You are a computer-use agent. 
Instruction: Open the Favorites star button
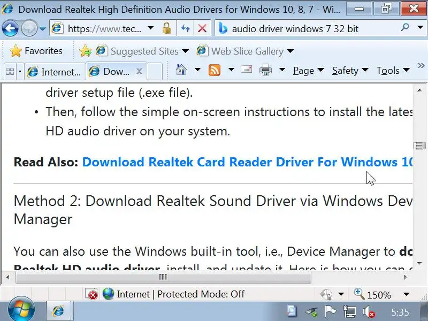[x=36, y=51]
